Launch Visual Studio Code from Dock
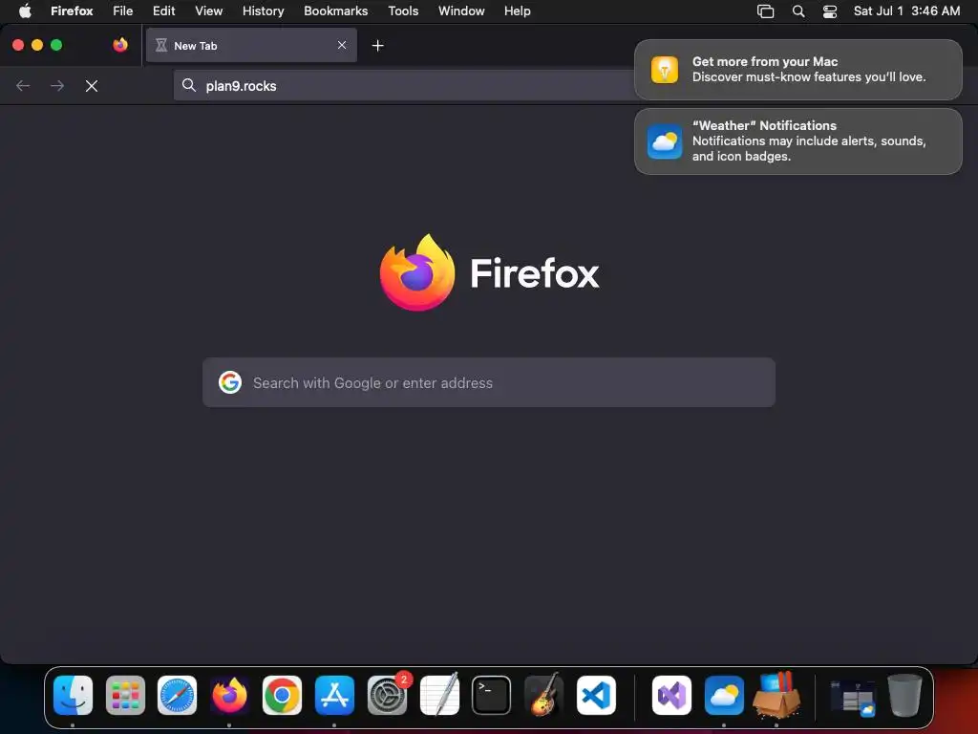The height and width of the screenshot is (734, 978). click(596, 695)
